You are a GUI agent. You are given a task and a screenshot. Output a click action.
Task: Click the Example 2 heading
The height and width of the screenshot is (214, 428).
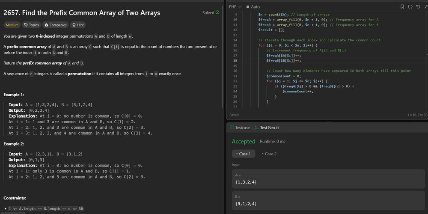(x=14, y=144)
